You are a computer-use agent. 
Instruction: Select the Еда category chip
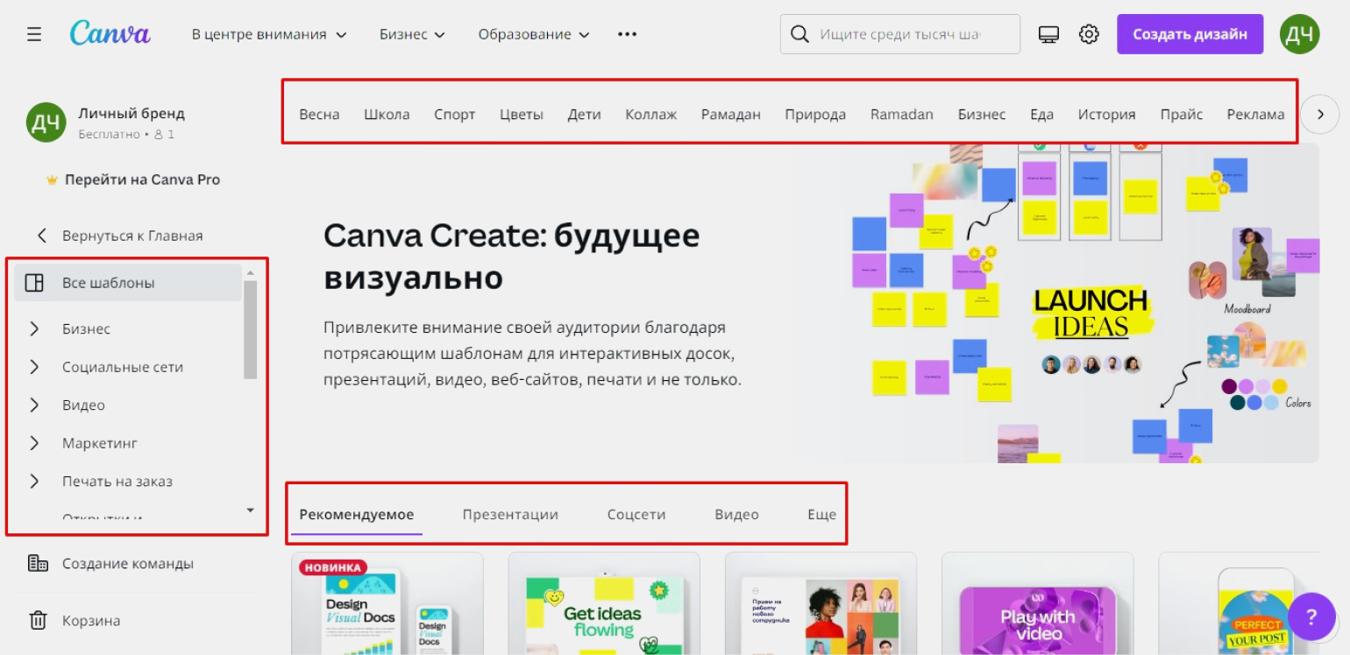(1041, 114)
